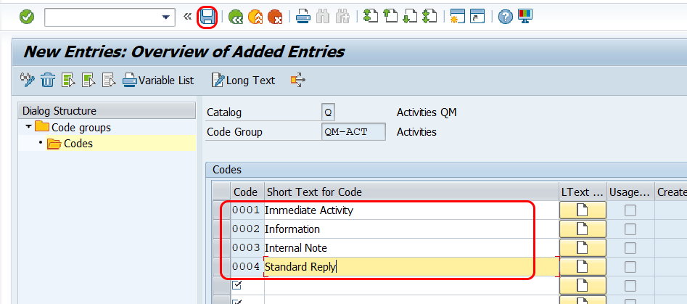Click the orange Exit icon

click(x=255, y=17)
